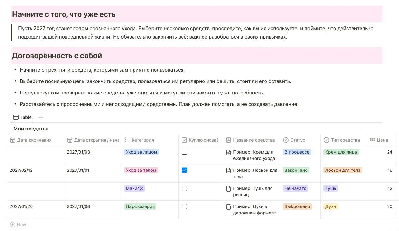Check Куплю снова box for Уход за лицом

pos(184,152)
